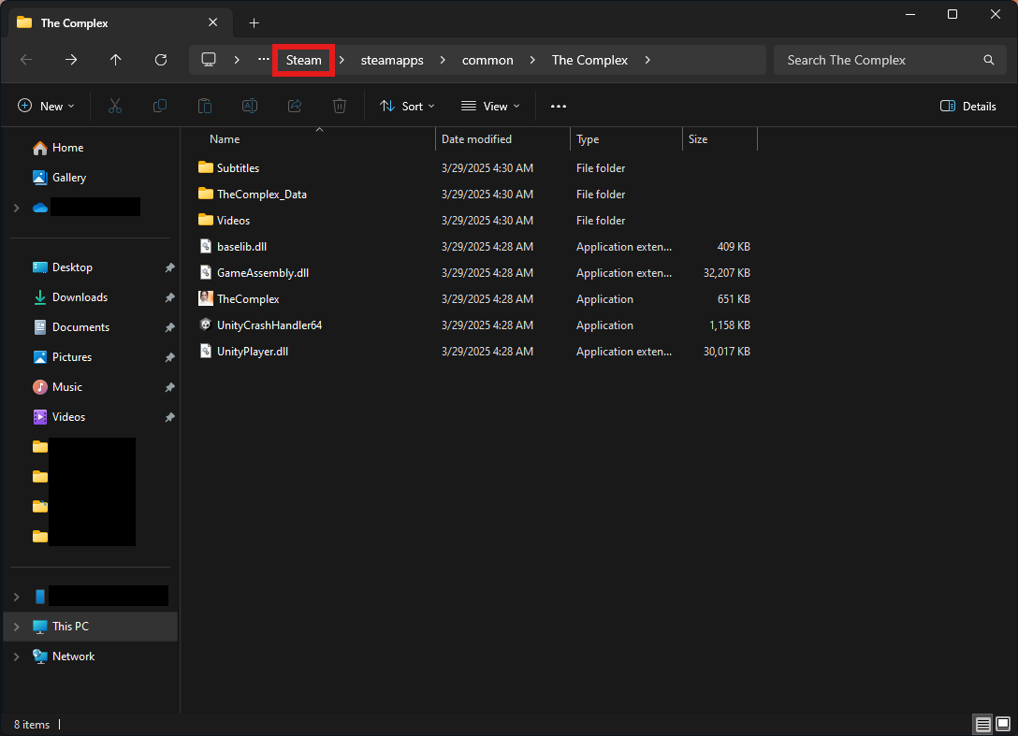1018x736 pixels.
Task: Close The Complex tab
Action: click(x=213, y=22)
